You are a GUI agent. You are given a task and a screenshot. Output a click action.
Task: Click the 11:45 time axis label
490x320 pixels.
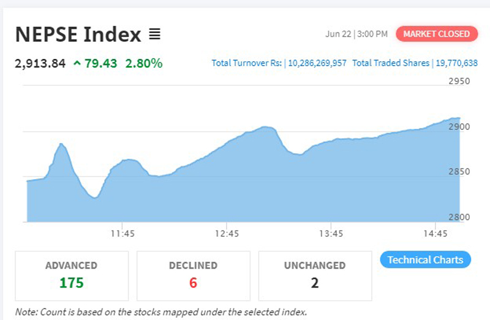123,234
